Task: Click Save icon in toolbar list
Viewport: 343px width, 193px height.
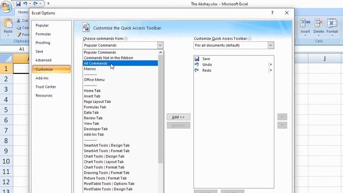Action: 197,58
